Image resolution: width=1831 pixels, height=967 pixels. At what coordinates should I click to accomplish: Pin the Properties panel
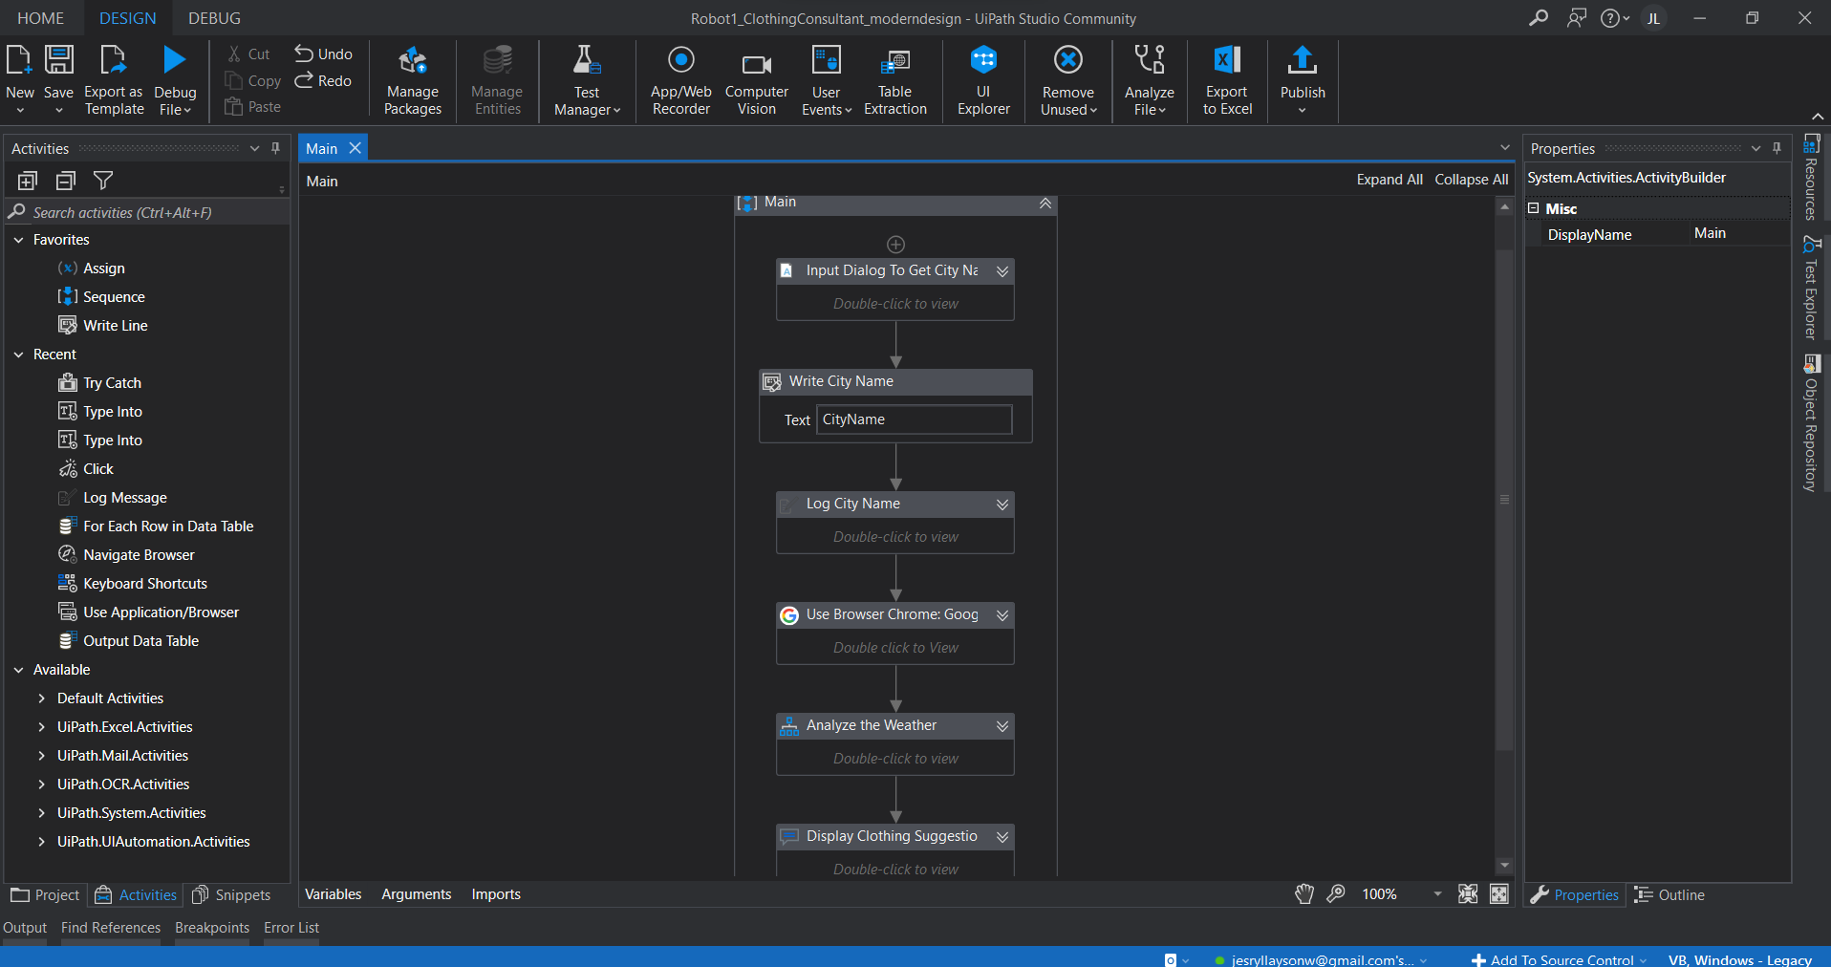(x=1777, y=148)
